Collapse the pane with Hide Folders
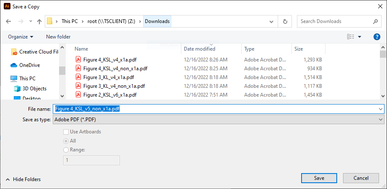Screen dimensions: 387x189 click(23, 179)
